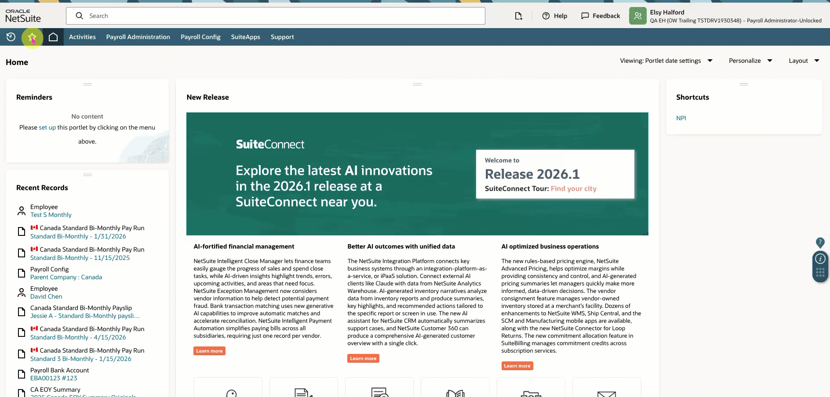Grab the Recent Records portlet drag handle
Image resolution: width=830 pixels, height=397 pixels.
pyautogui.click(x=87, y=174)
